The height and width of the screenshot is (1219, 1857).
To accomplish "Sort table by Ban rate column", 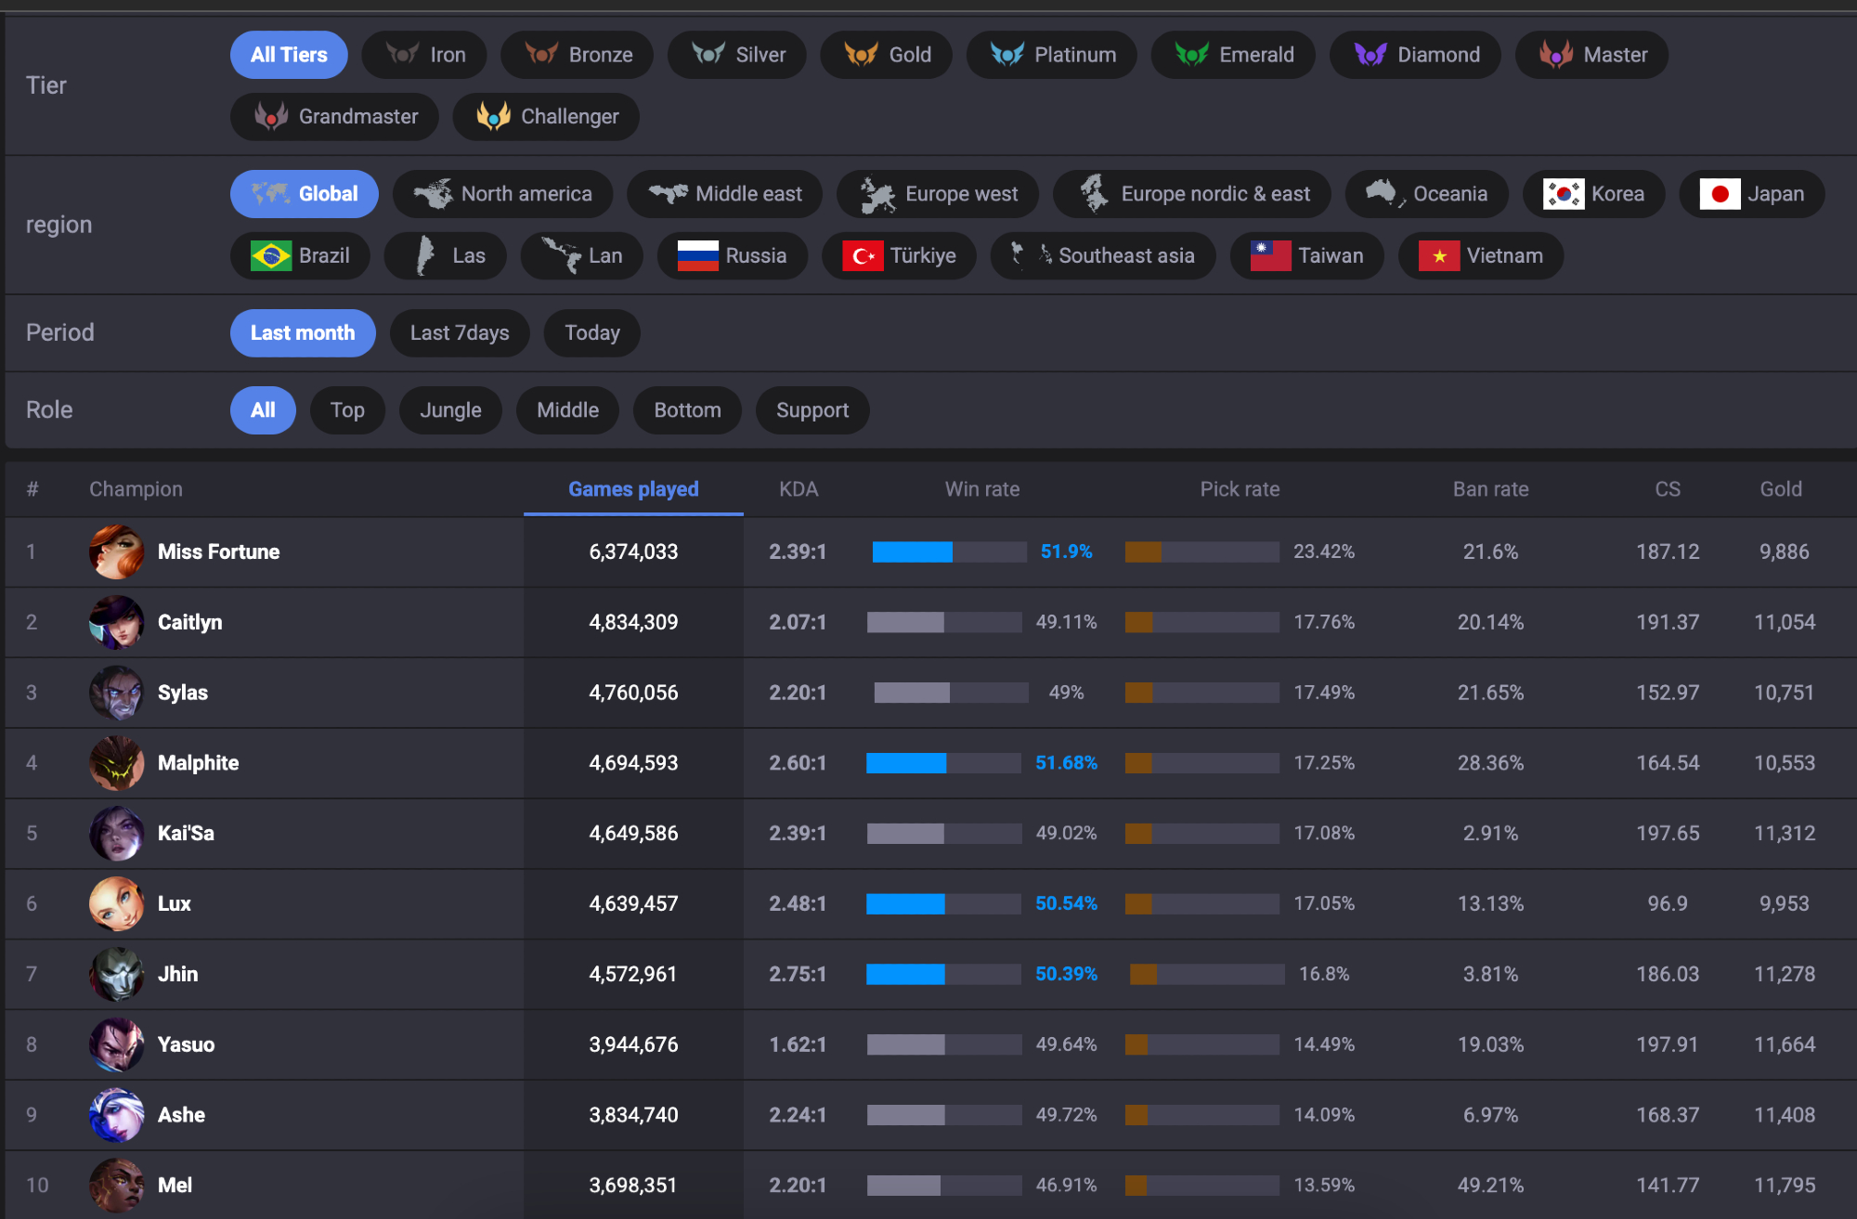I will (1489, 489).
